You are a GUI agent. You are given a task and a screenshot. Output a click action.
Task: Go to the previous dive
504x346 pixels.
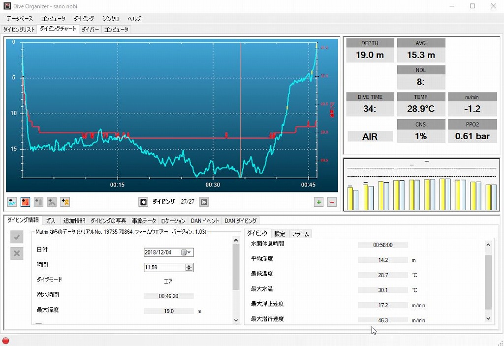pyautogui.click(x=143, y=202)
